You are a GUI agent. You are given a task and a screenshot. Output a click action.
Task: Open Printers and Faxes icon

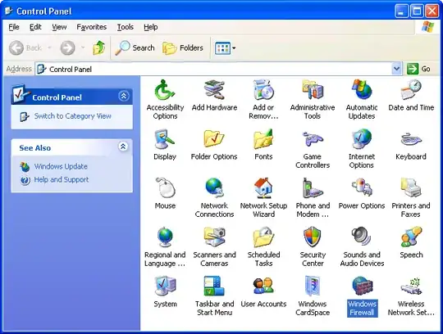411,188
